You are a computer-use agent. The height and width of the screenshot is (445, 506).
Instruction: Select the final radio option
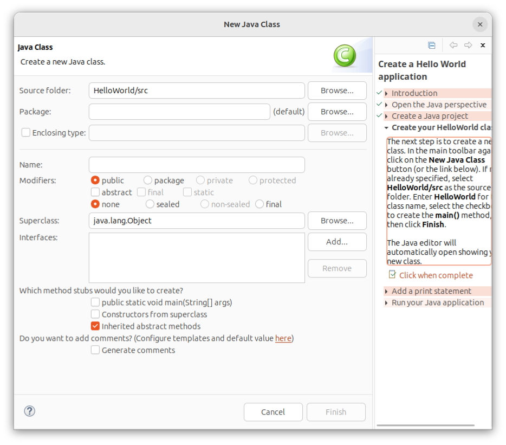[x=260, y=204]
